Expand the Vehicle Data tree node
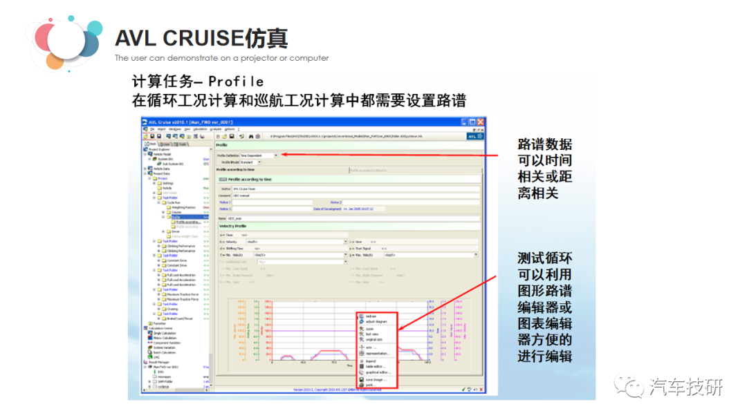This screenshot has width=747, height=420. (145, 169)
